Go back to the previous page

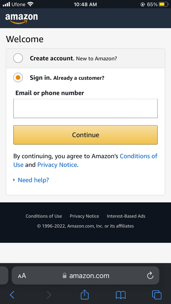[x=12, y=295]
